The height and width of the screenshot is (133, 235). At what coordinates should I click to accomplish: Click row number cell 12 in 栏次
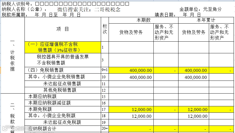(105, 90)
